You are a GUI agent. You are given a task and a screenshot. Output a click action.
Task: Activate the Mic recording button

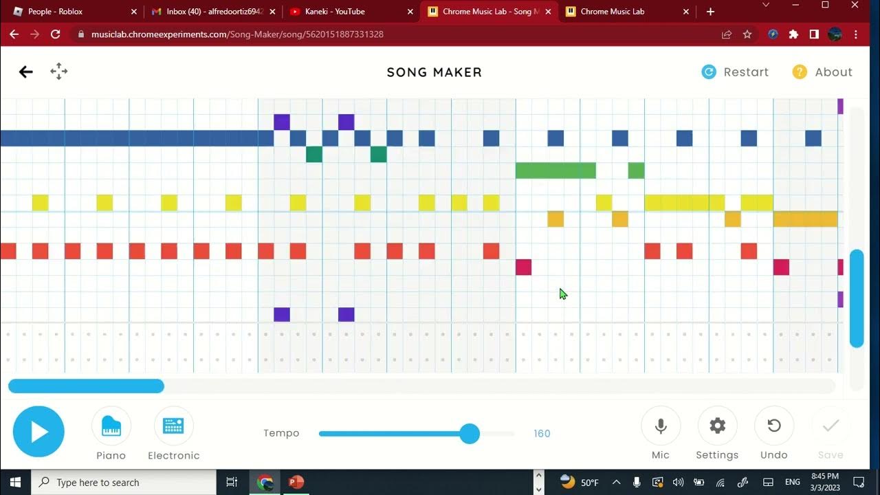(x=661, y=433)
